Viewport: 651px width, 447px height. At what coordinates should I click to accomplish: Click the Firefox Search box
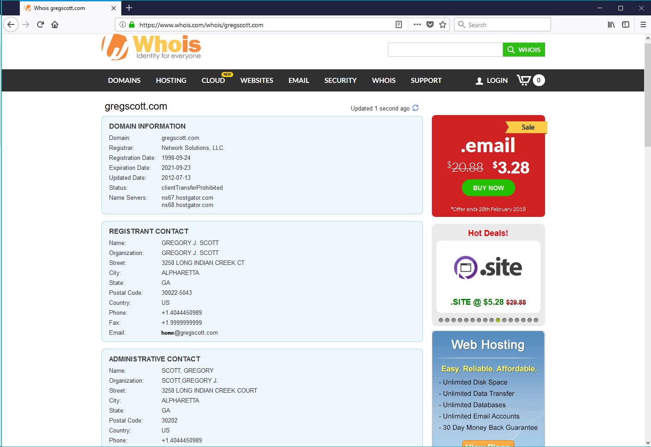tap(503, 24)
